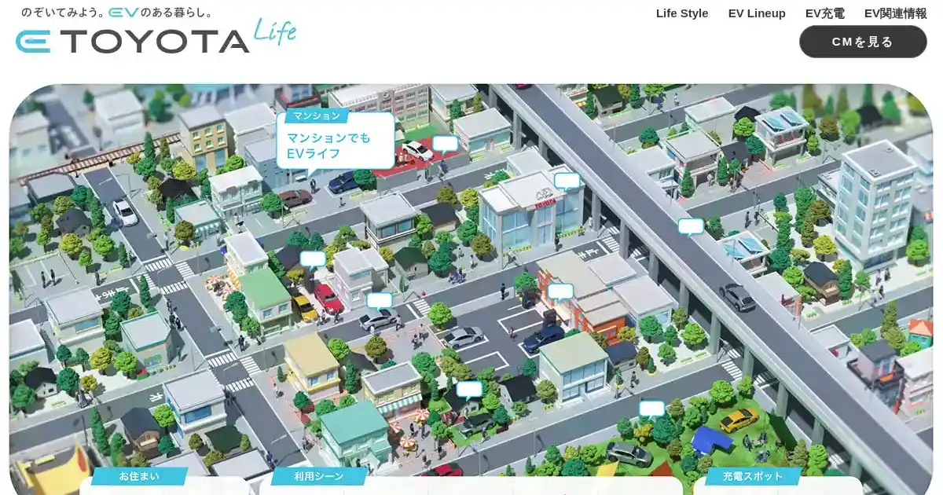Open the marker by the camping tents in the park
The height and width of the screenshot is (495, 943).
click(651, 407)
